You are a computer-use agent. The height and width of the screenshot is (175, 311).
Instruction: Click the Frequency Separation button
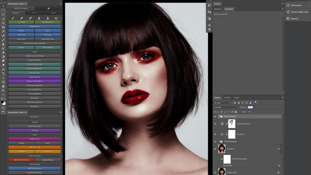pyautogui.click(x=35, y=85)
